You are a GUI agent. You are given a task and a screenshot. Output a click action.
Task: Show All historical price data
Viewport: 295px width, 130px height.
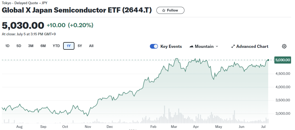pos(91,46)
